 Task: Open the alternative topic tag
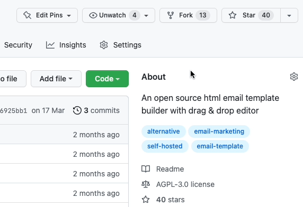click(164, 131)
